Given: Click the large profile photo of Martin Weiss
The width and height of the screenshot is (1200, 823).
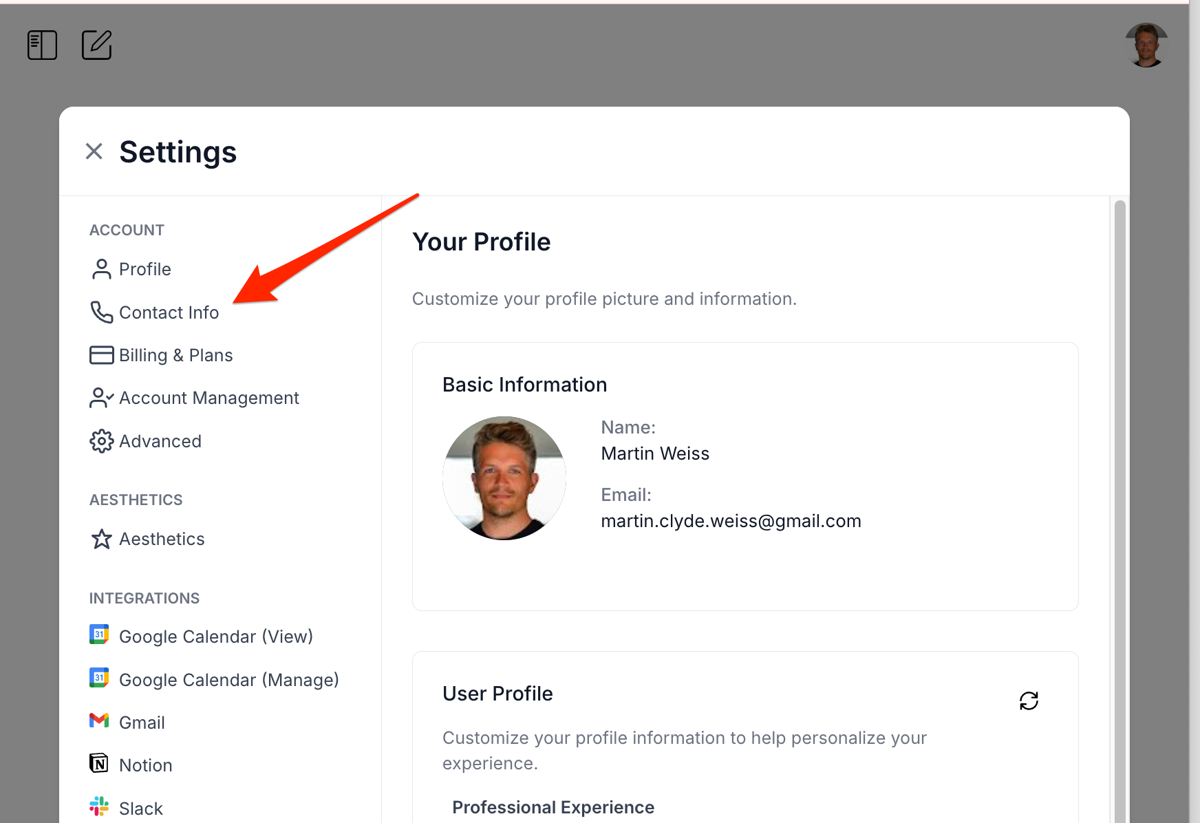Looking at the screenshot, I should (x=504, y=478).
